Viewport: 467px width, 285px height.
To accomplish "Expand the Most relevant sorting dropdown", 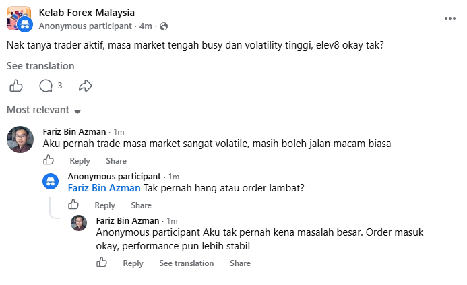I will click(44, 110).
